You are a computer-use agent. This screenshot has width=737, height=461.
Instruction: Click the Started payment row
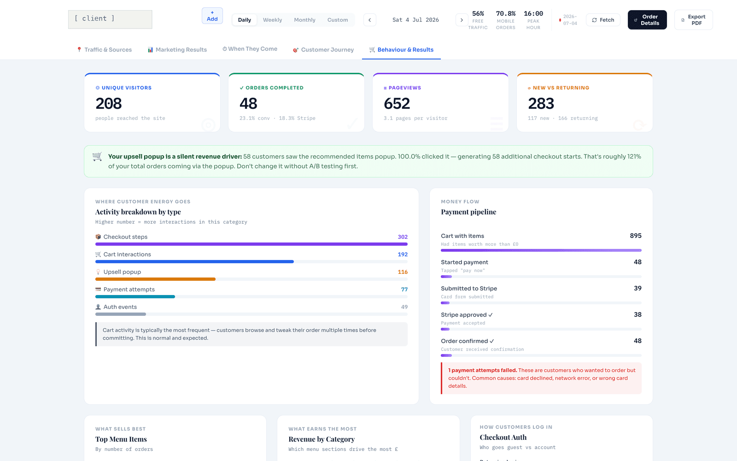[541, 268]
